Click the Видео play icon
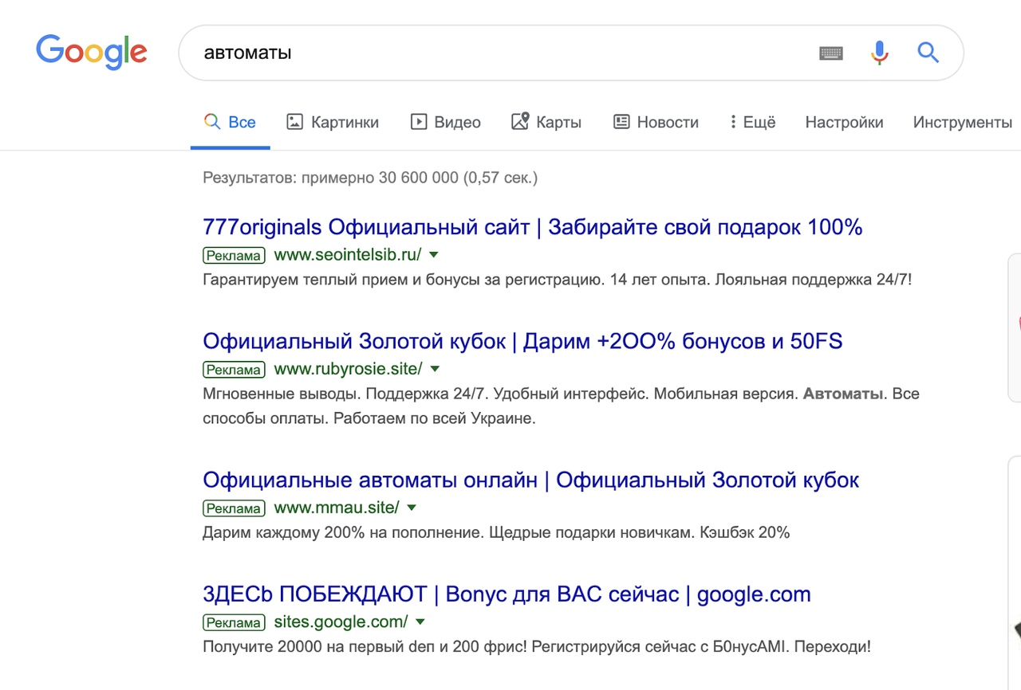The width and height of the screenshot is (1021, 690). click(418, 122)
